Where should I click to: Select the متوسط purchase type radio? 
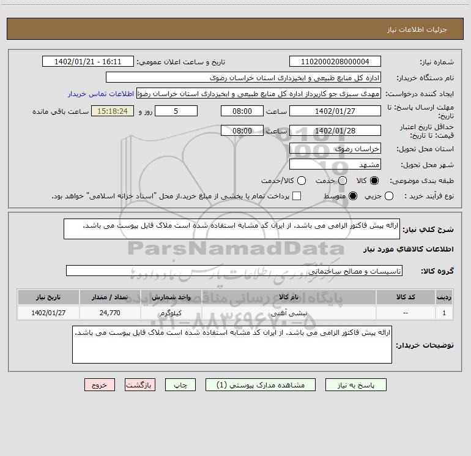353,196
